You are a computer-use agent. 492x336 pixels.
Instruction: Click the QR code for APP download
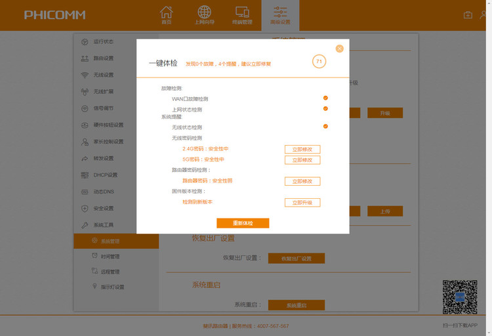[460, 297]
